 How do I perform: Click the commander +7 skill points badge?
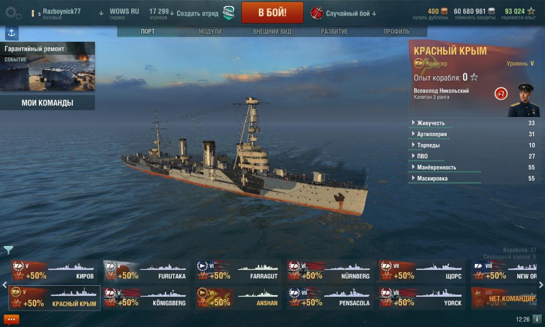click(501, 94)
